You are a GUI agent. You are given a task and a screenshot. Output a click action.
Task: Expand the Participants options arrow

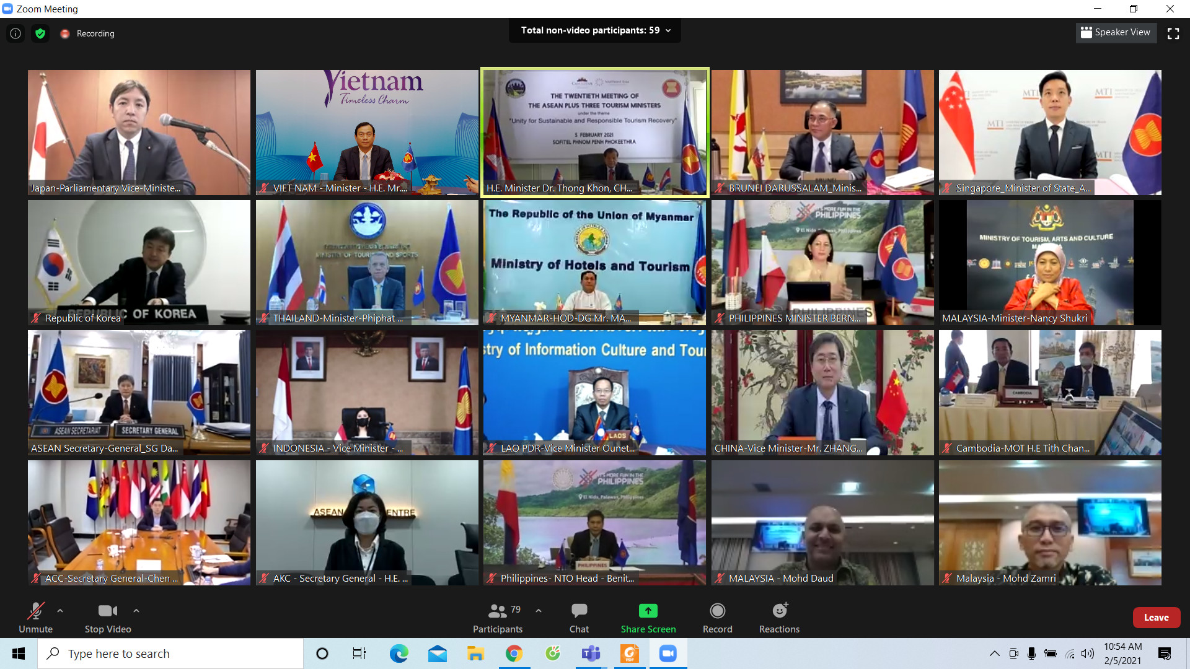(539, 611)
